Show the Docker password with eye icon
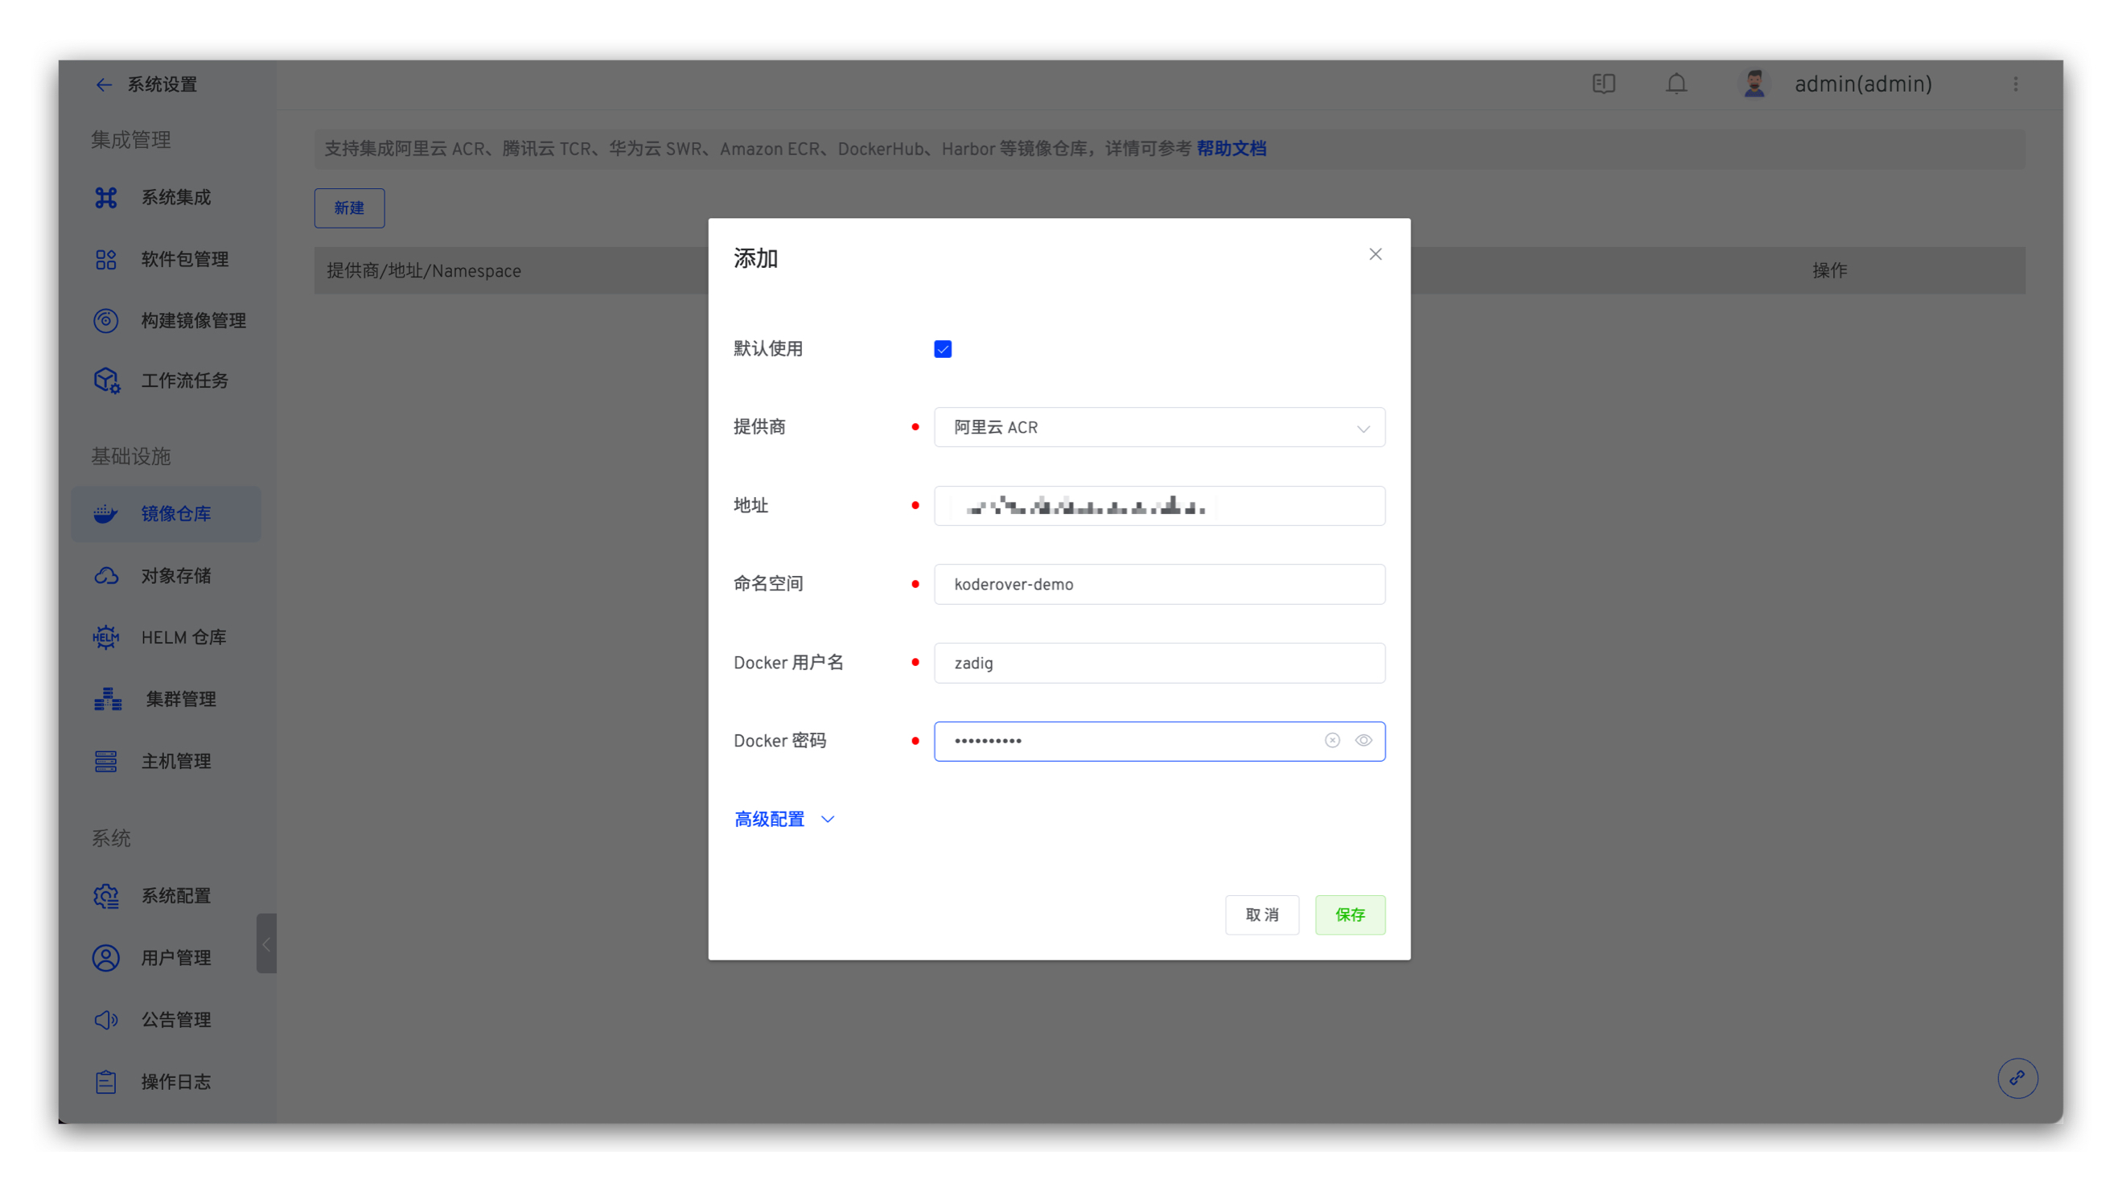Image resolution: width=2122 pixels, height=1184 pixels. [1363, 740]
